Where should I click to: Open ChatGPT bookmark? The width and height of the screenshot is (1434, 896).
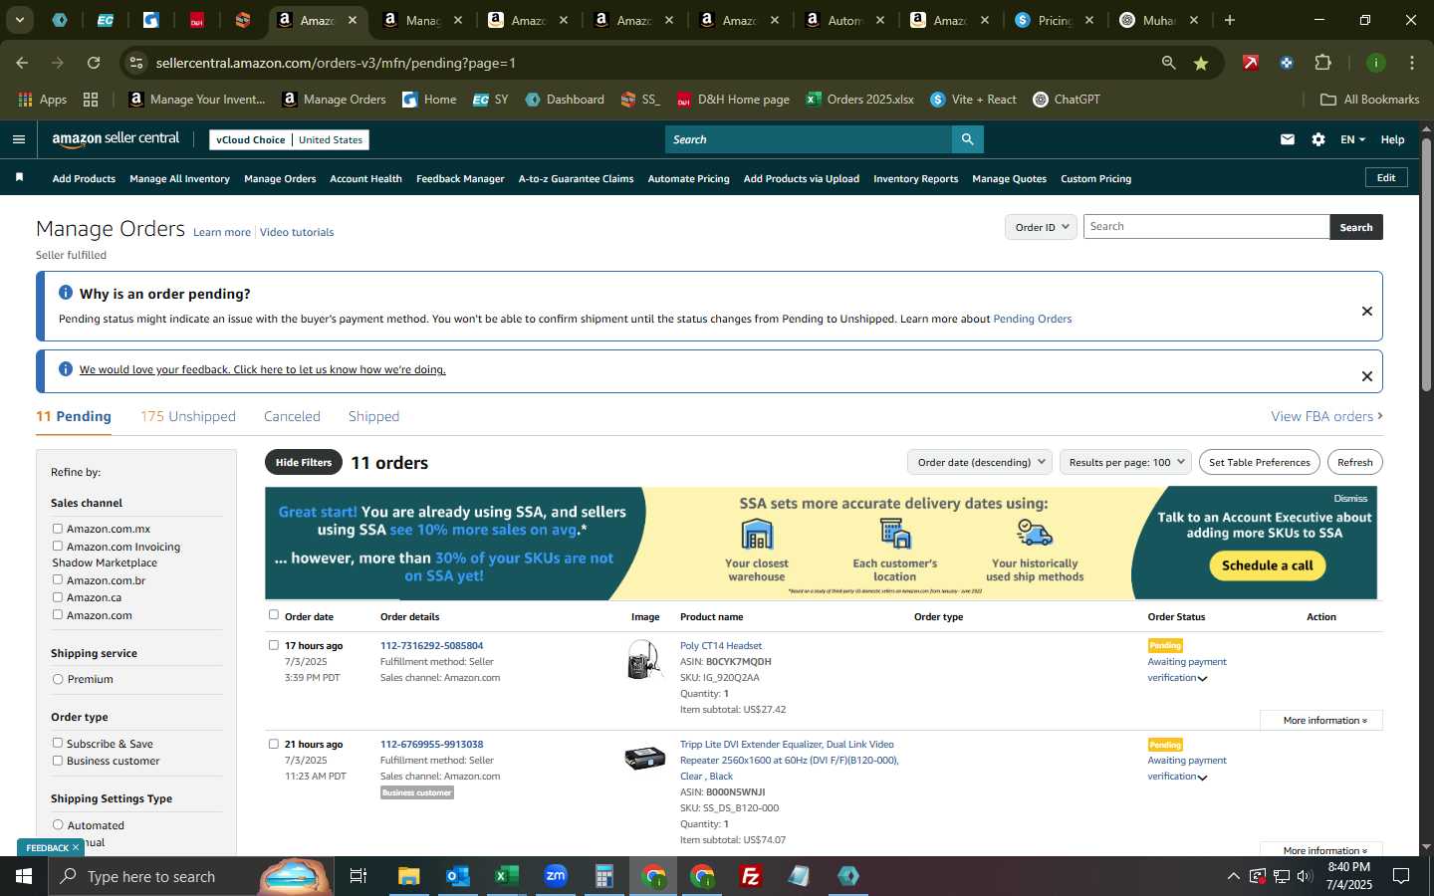click(x=1067, y=100)
